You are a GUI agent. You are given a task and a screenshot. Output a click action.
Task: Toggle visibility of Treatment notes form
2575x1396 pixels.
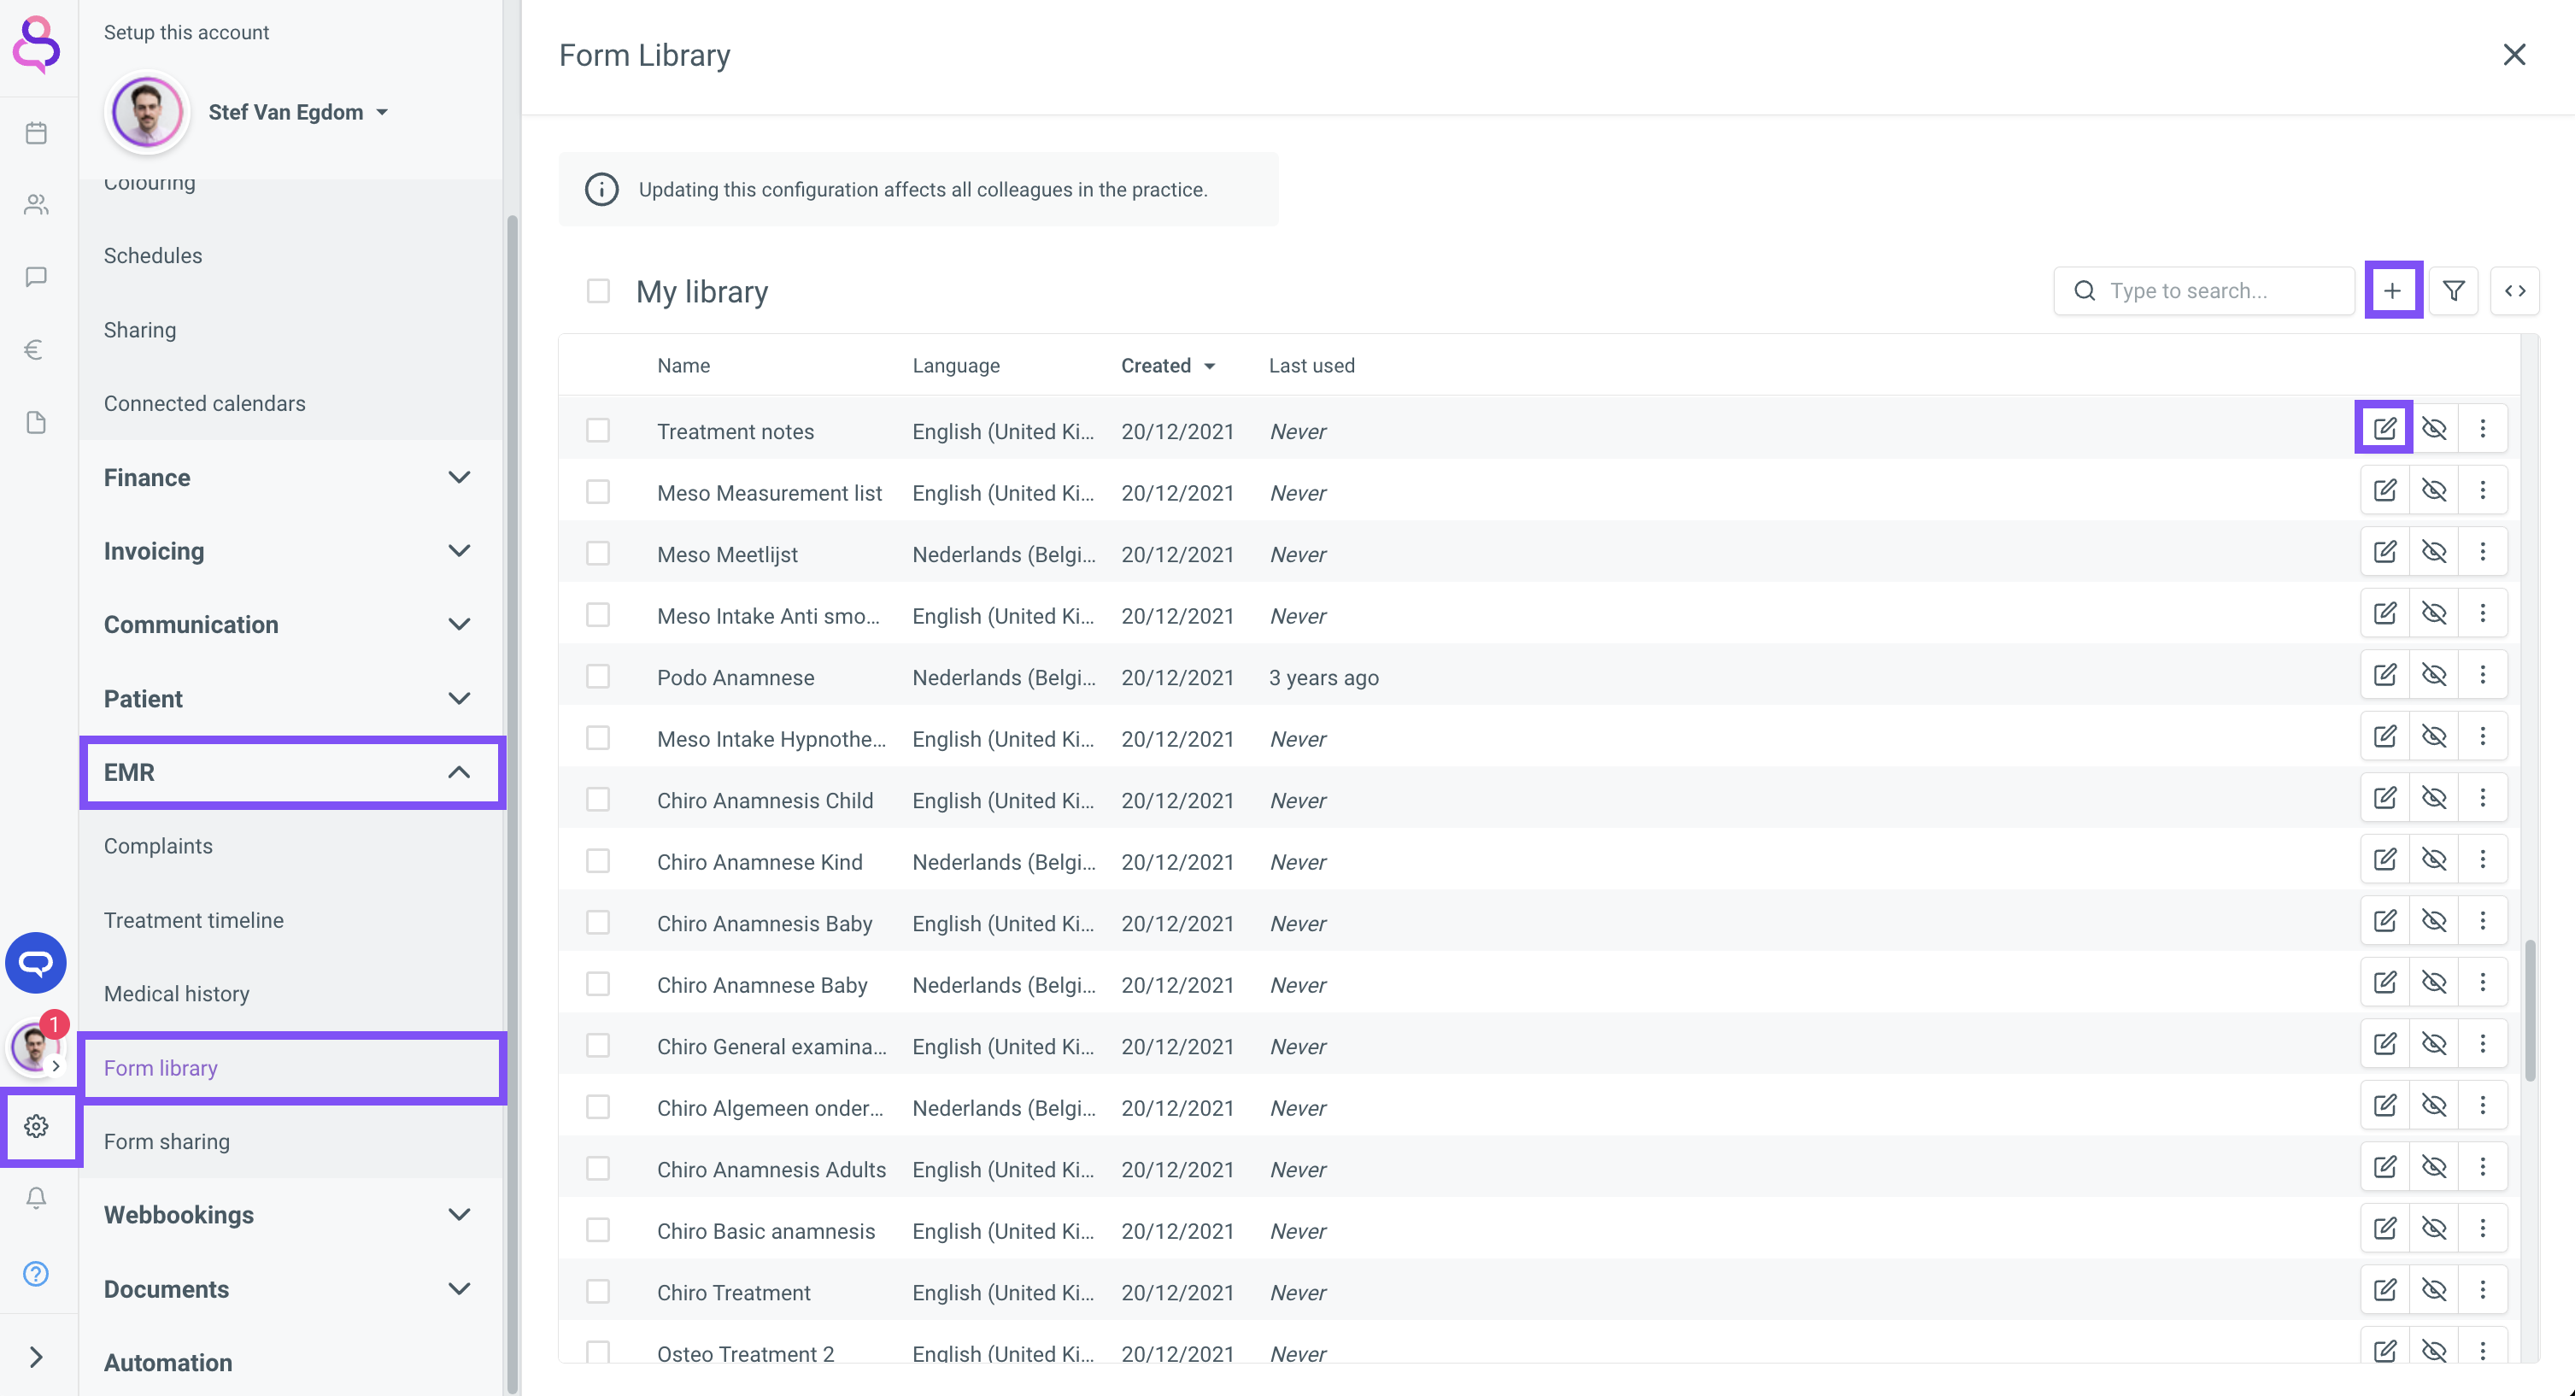pyautogui.click(x=2434, y=429)
